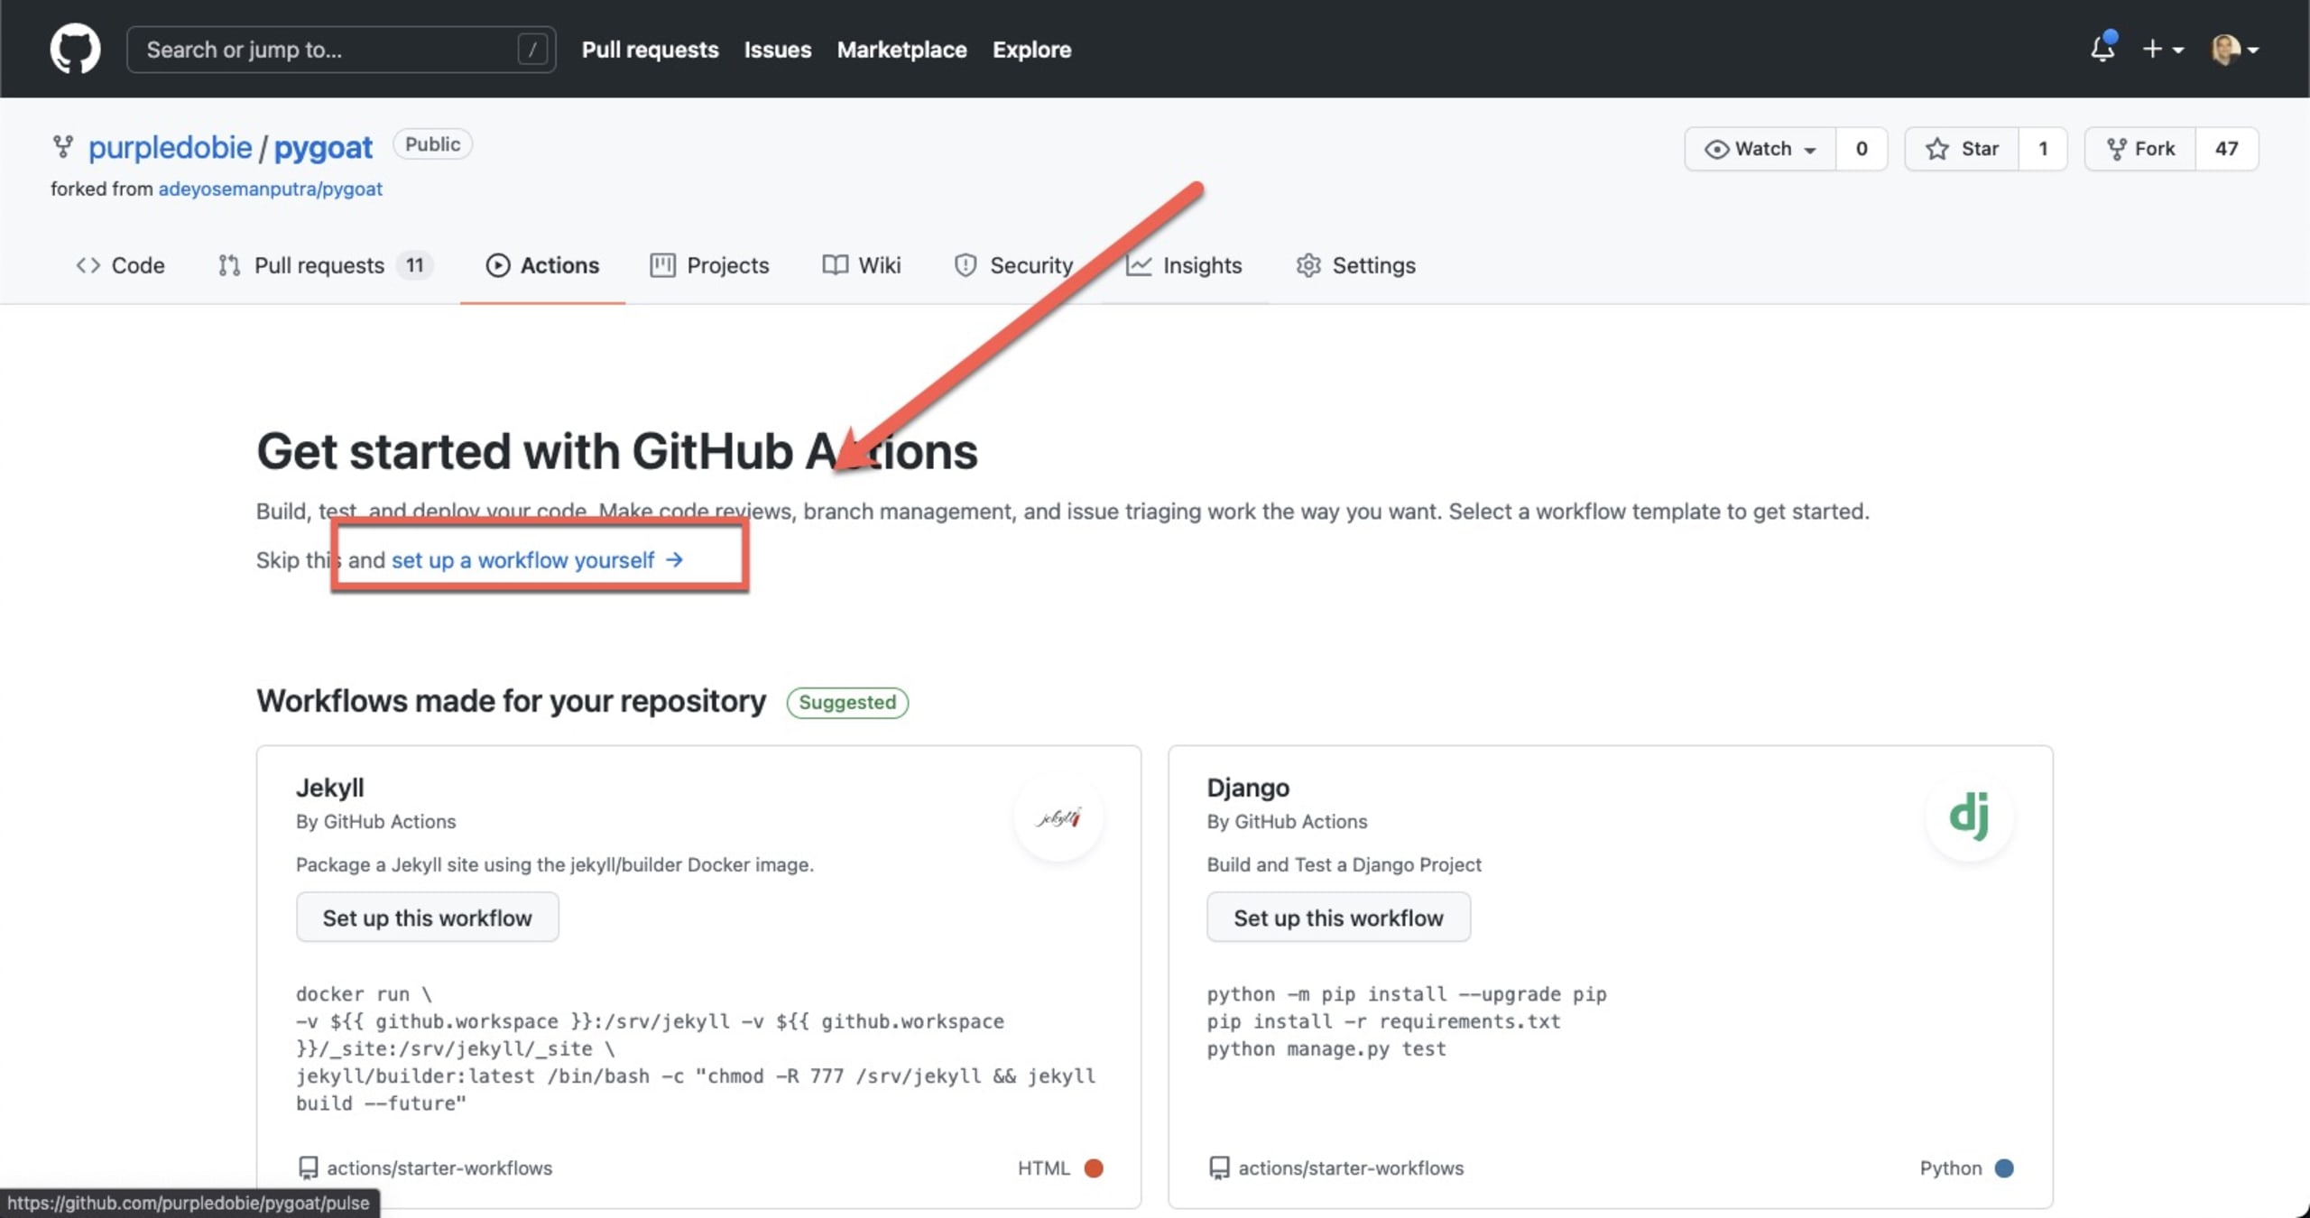Switch to the Security tab
The width and height of the screenshot is (2310, 1218).
coord(1013,265)
